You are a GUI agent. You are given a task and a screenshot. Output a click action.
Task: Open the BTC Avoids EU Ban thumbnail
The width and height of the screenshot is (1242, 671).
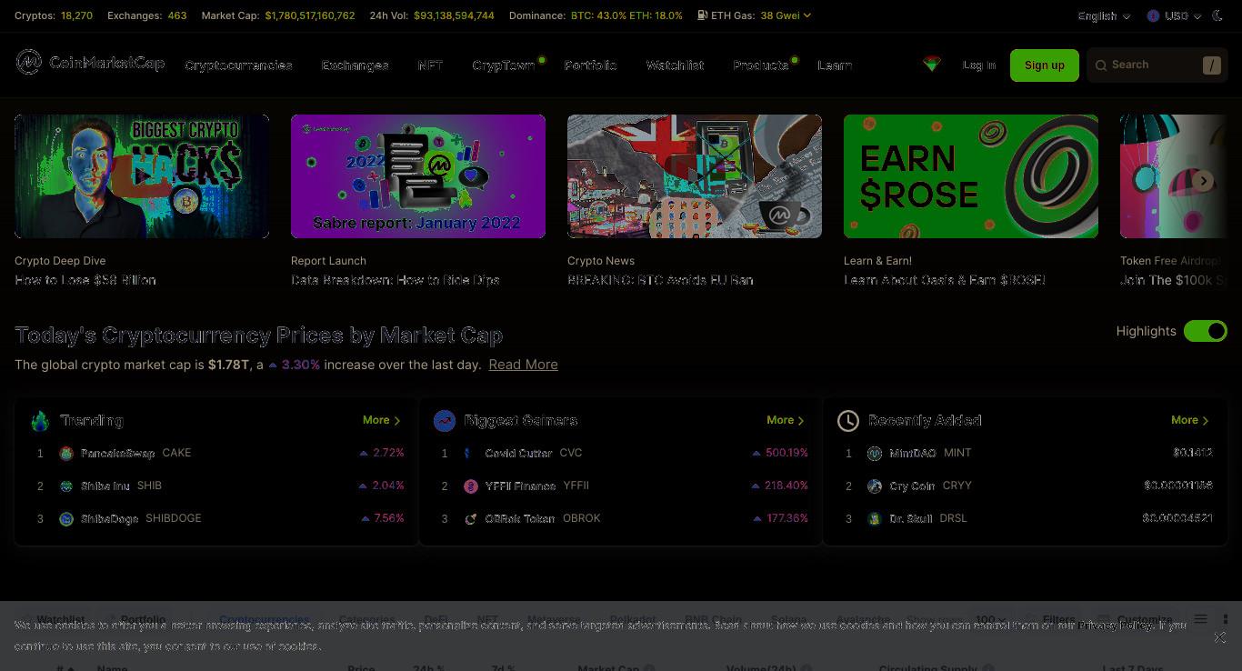695,176
